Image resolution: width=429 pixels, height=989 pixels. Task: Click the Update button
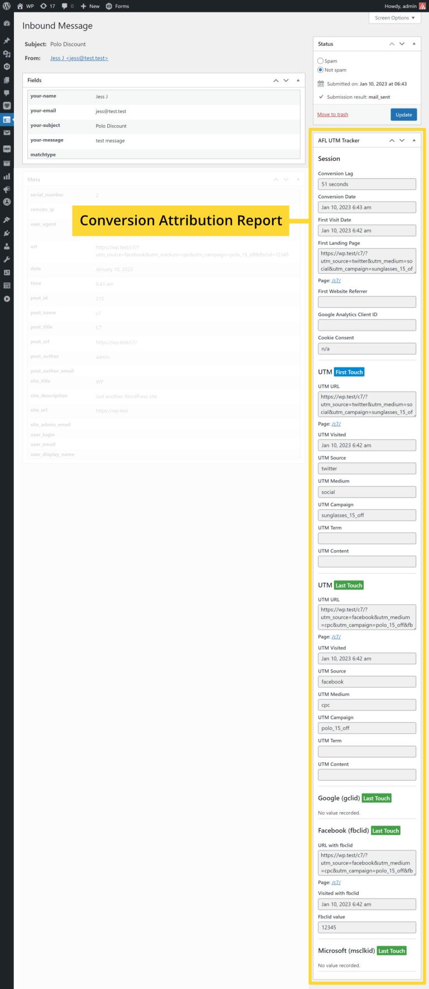(x=403, y=114)
